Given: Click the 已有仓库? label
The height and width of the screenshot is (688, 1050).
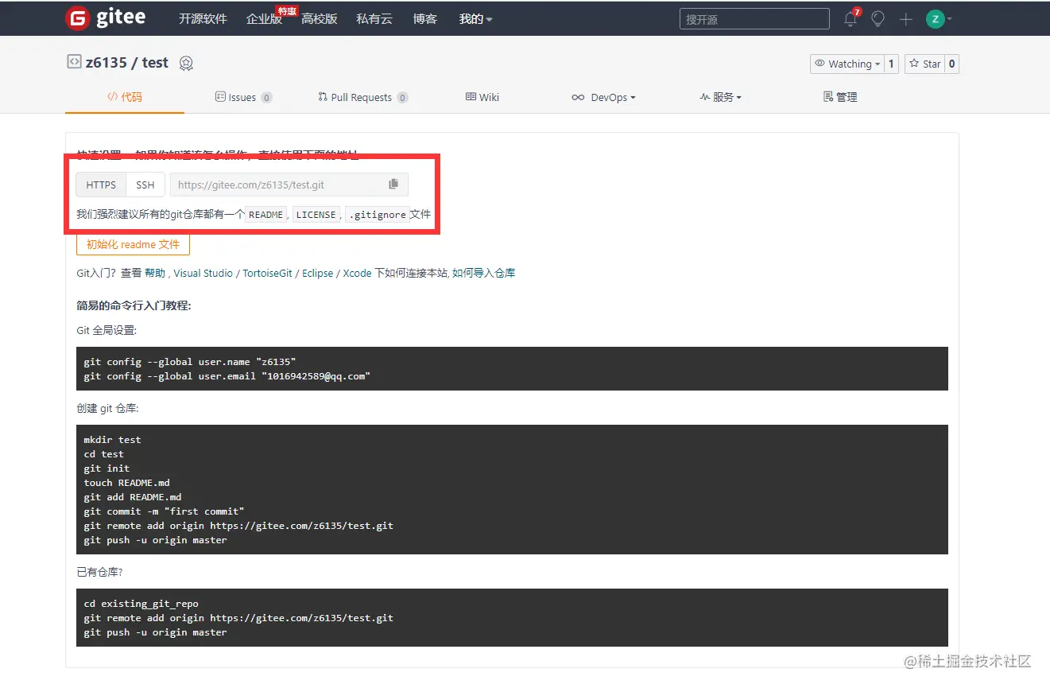Looking at the screenshot, I should point(99,572).
